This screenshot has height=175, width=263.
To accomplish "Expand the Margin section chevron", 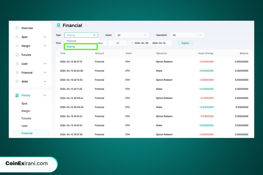I will [x=45, y=46].
